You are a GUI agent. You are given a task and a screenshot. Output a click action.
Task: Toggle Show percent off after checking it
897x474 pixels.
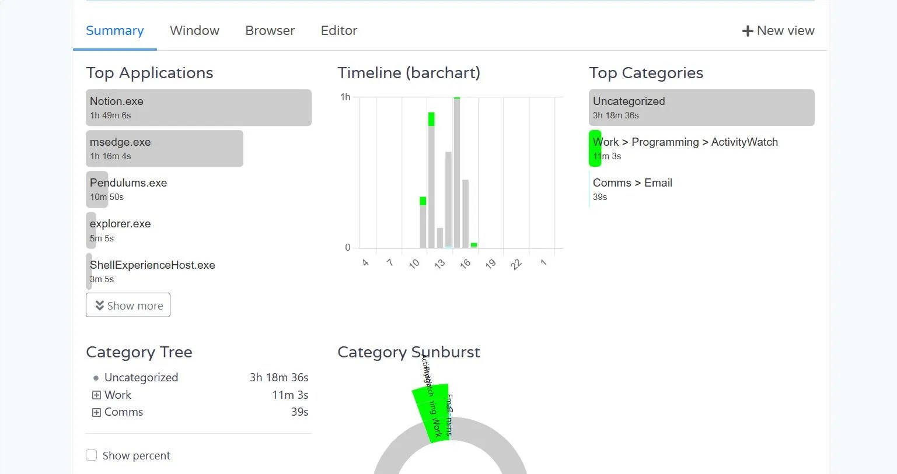pyautogui.click(x=91, y=455)
